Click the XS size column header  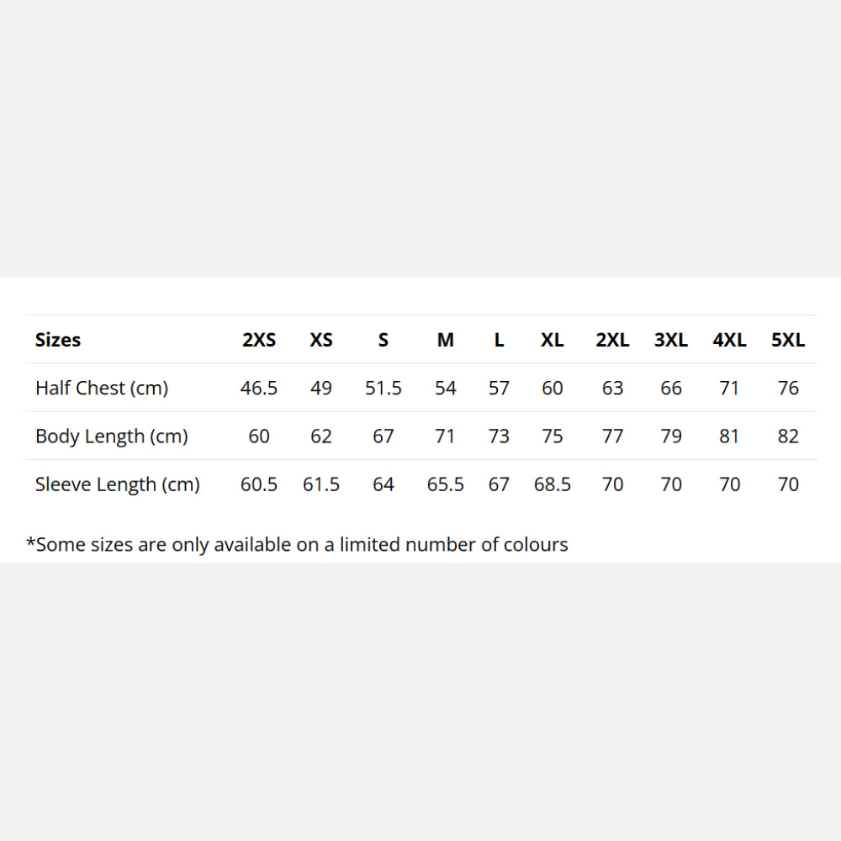coord(321,340)
